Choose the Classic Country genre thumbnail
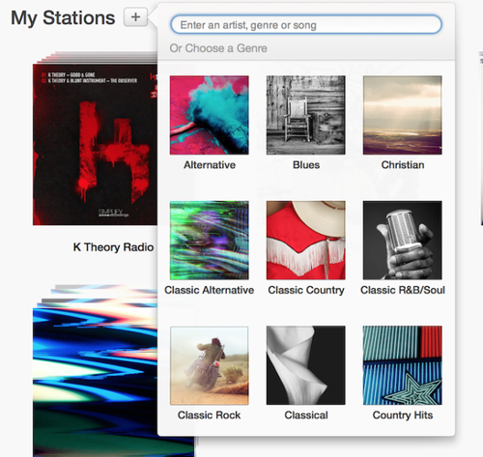483x457 pixels. [306, 241]
